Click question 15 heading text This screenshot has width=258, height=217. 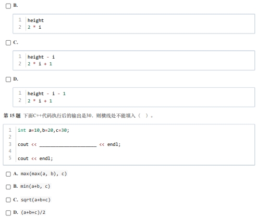point(78,116)
